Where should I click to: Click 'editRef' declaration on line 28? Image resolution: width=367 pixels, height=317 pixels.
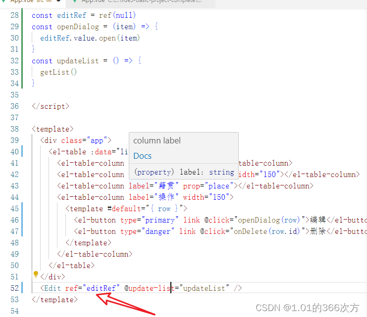coord(72,15)
